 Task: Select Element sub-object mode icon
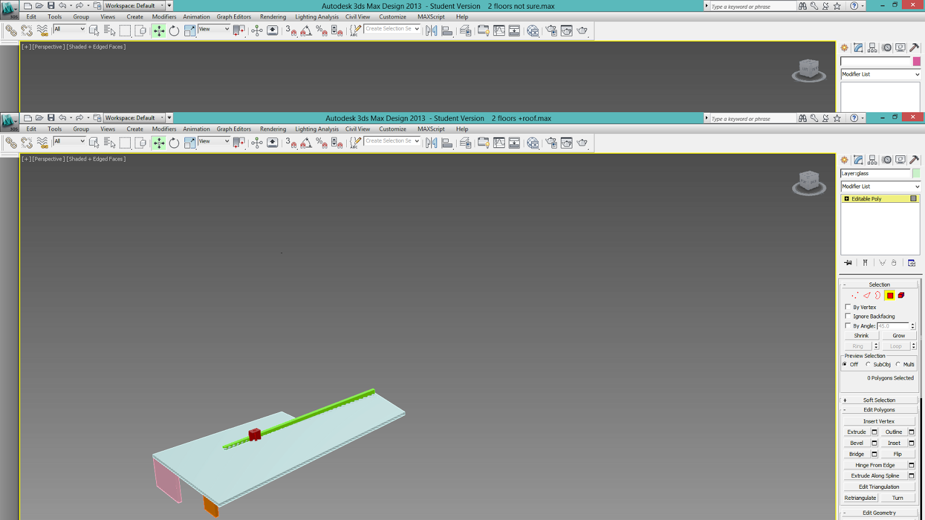(x=900, y=295)
